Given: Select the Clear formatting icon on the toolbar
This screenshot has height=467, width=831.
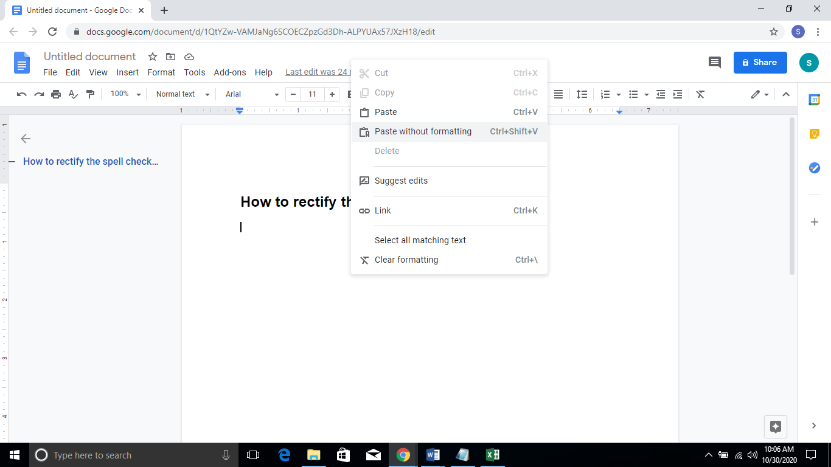Looking at the screenshot, I should pyautogui.click(x=700, y=94).
